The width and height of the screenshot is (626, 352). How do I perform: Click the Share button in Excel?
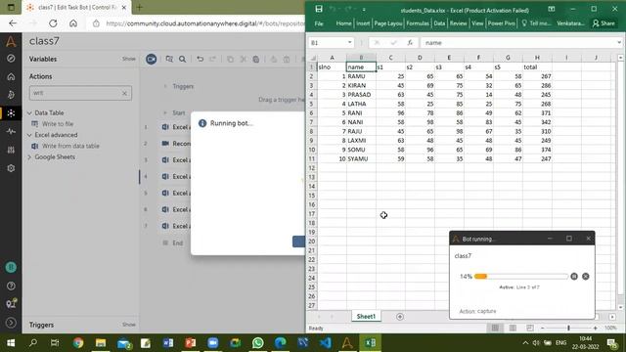point(604,23)
